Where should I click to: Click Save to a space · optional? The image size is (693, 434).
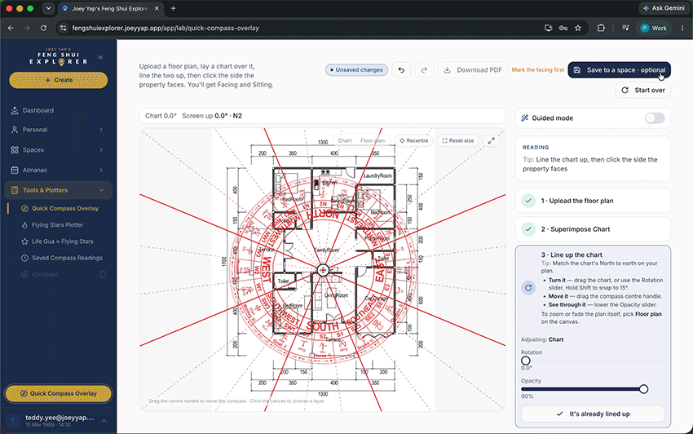[x=619, y=70]
